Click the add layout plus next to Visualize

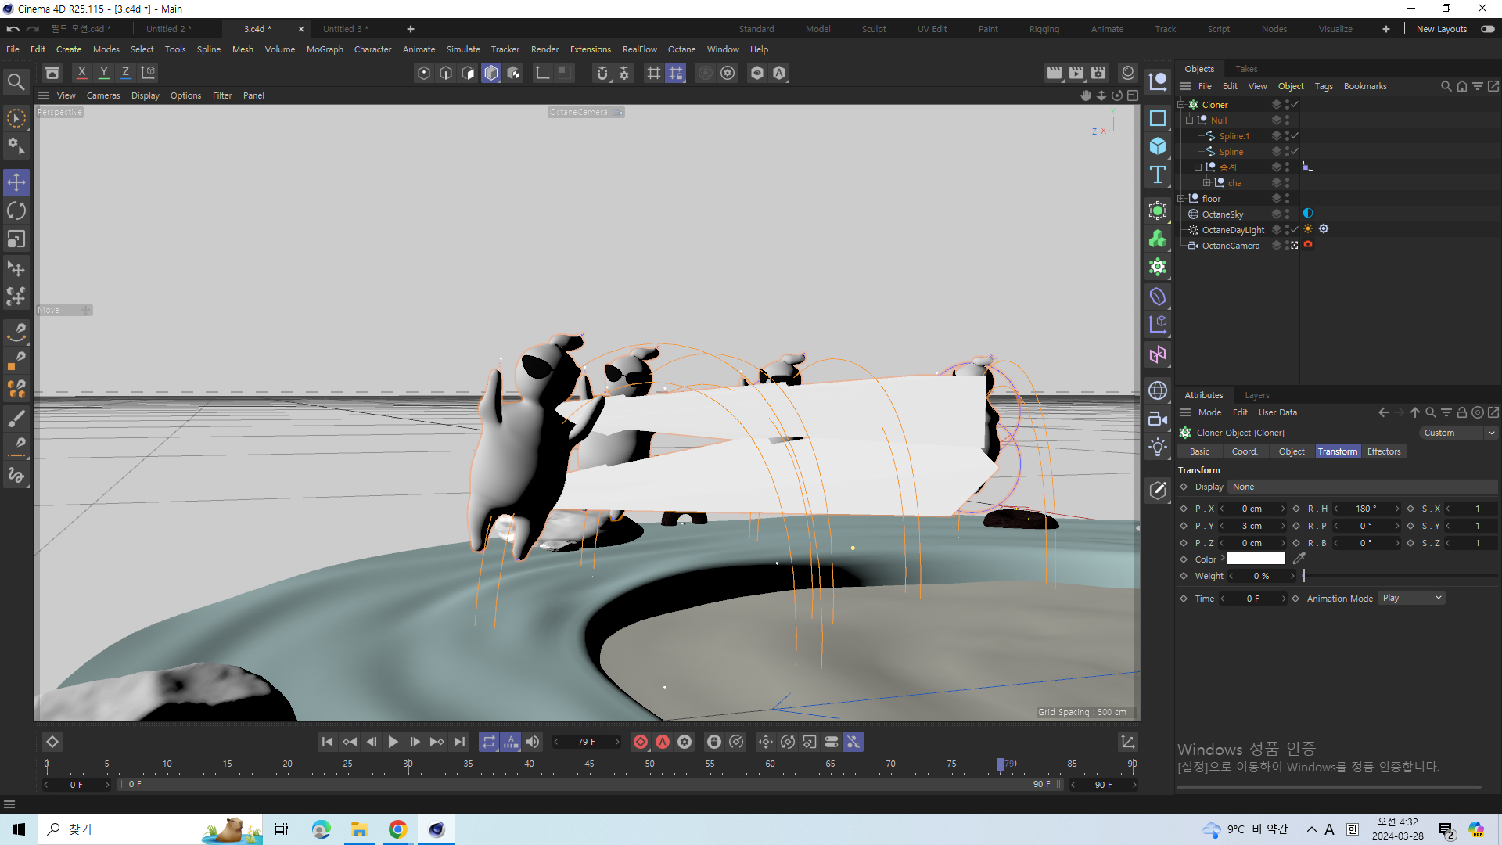pyautogui.click(x=1386, y=29)
